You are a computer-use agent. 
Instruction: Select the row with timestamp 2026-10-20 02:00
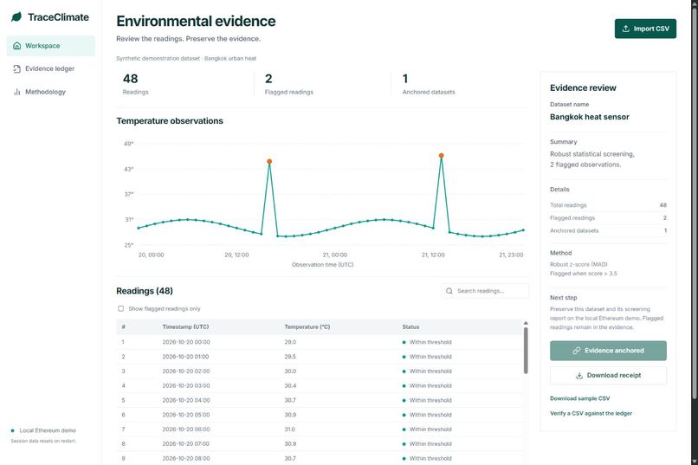coord(320,371)
